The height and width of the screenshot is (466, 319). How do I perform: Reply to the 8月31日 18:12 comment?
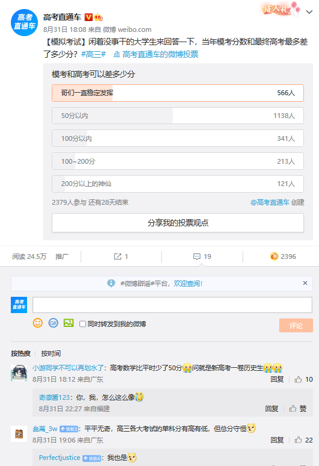[277, 379]
